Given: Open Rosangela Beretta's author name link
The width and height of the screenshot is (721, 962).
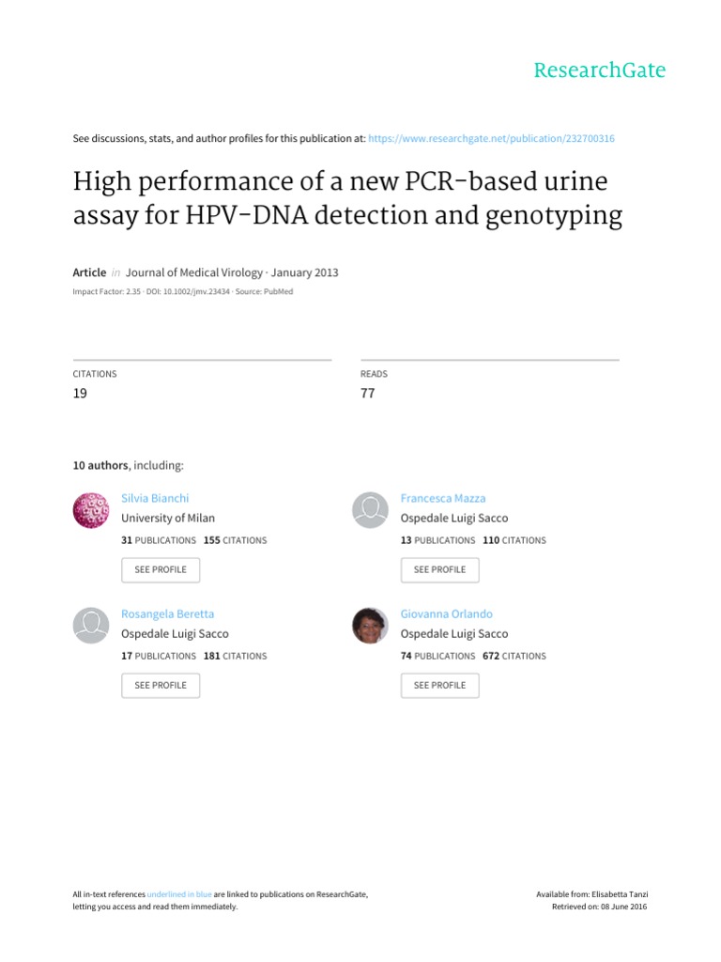Looking at the screenshot, I should (x=168, y=613).
